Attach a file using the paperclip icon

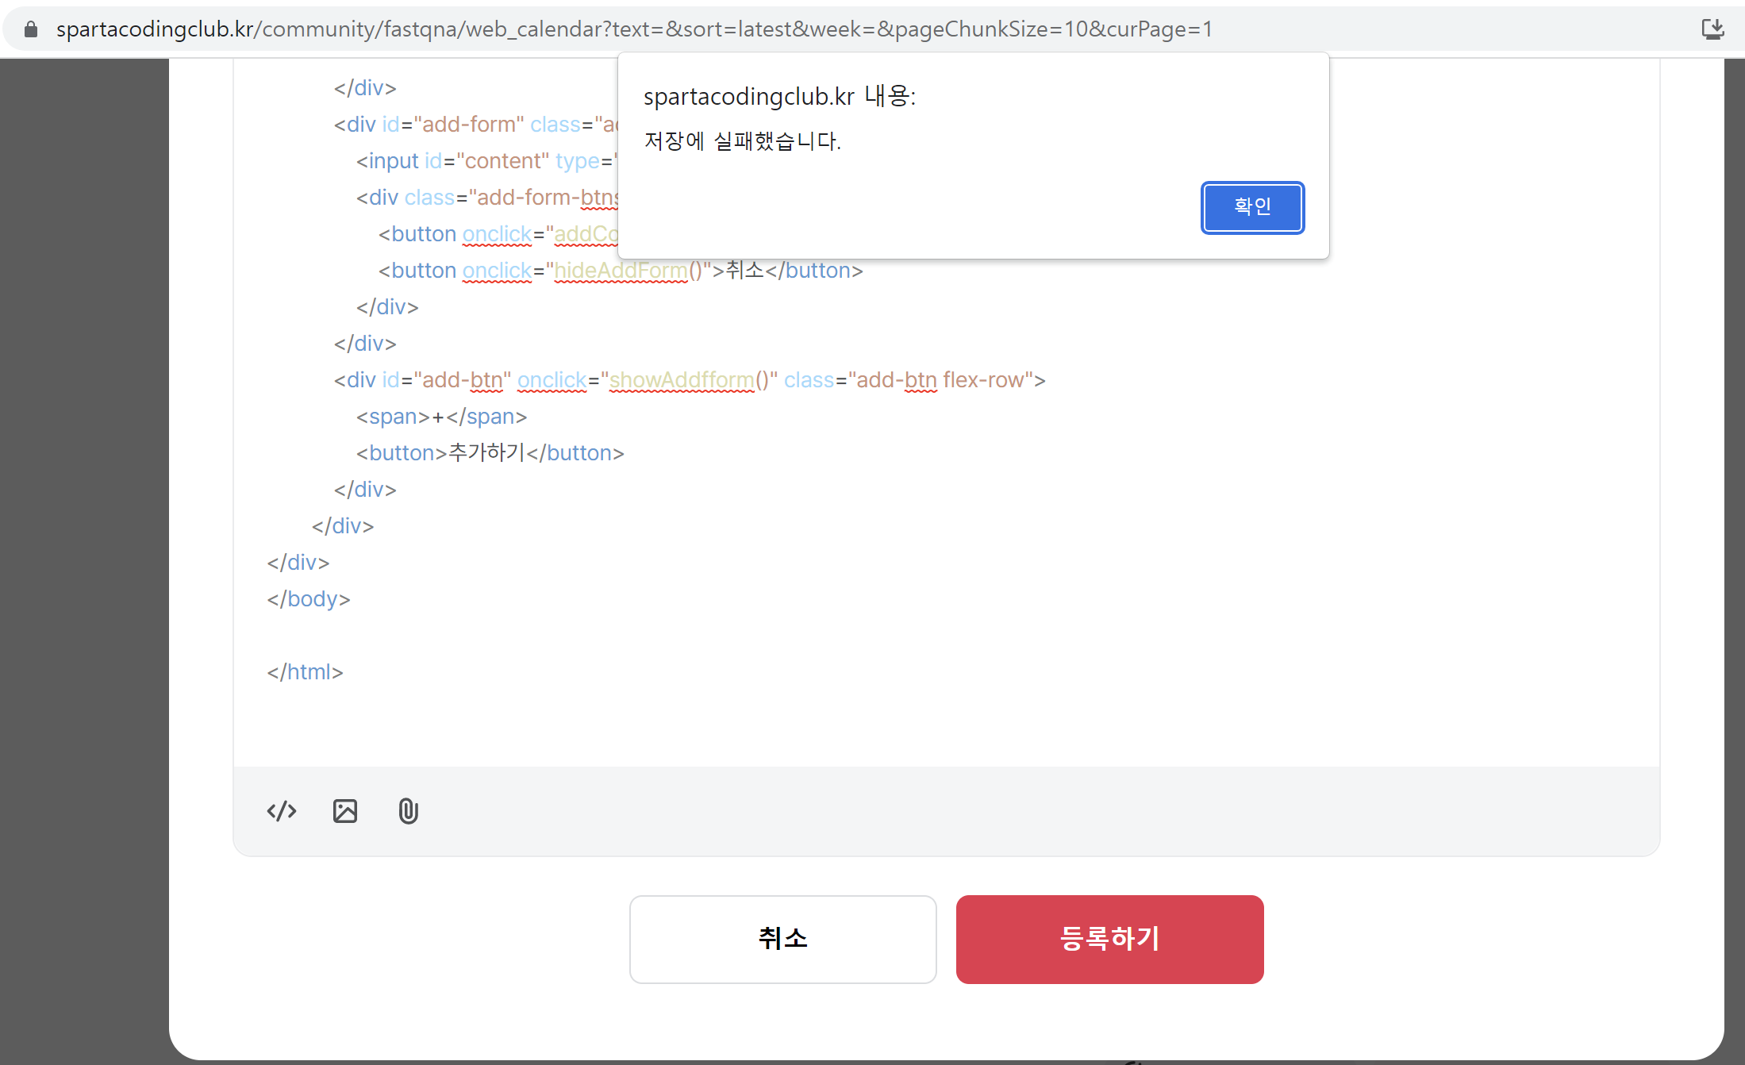(x=408, y=811)
